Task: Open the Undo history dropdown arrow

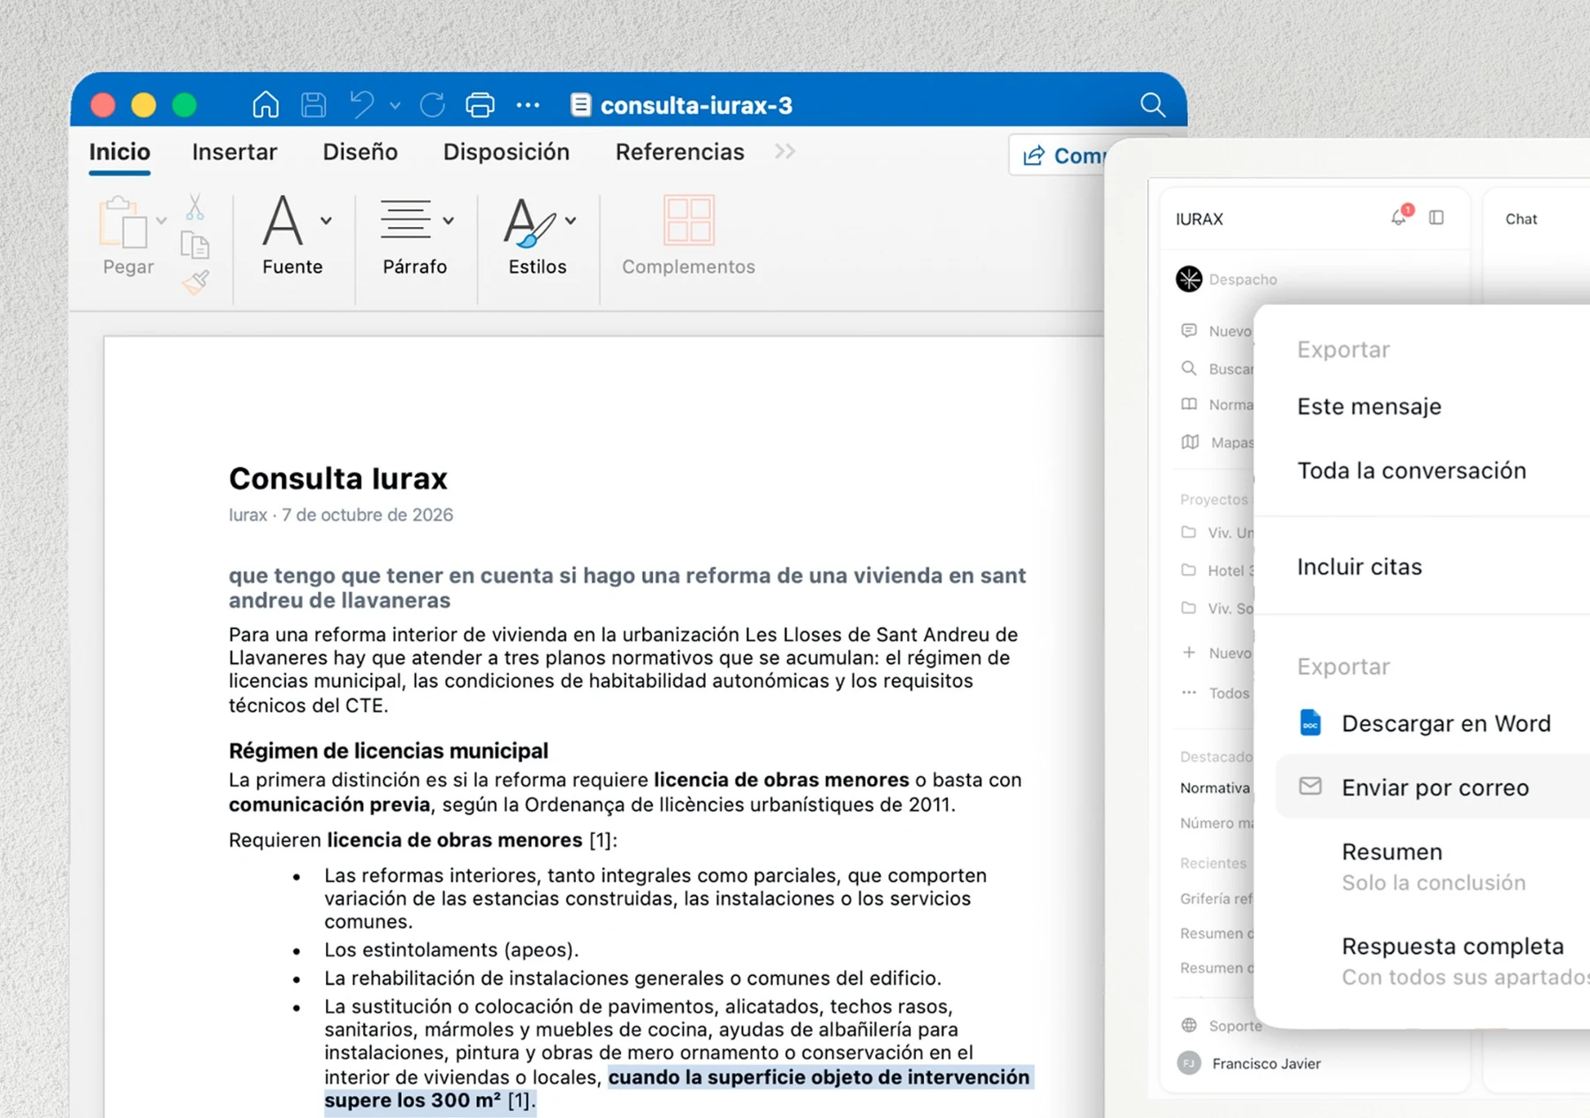Action: pyautogui.click(x=395, y=106)
